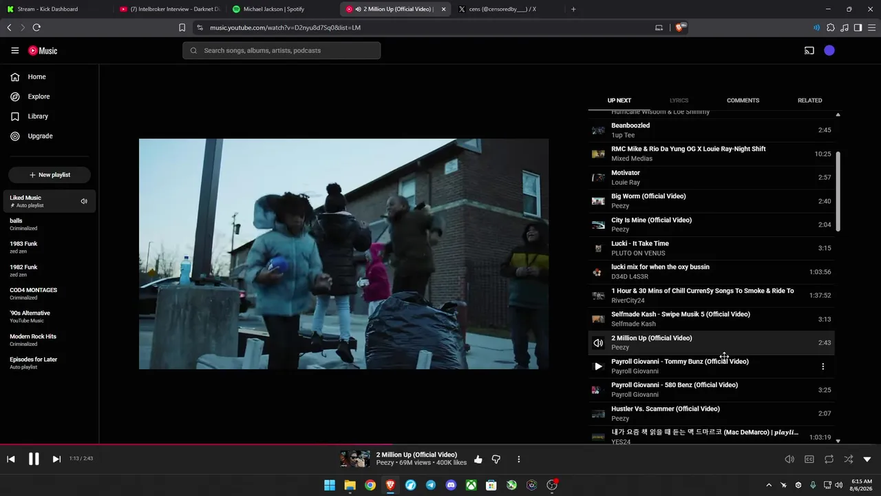This screenshot has height=496, width=881.
Task: Focus the search songs, albums, artists field
Action: click(282, 50)
